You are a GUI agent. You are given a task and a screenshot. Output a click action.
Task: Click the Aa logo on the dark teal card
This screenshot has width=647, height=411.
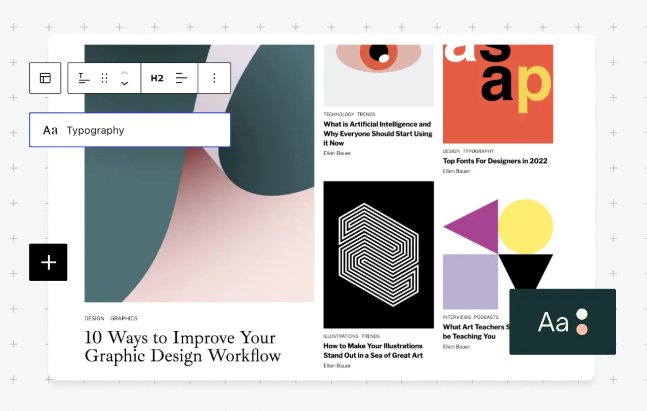[553, 321]
